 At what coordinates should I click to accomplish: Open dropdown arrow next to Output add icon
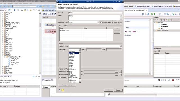[x=171, y=20]
